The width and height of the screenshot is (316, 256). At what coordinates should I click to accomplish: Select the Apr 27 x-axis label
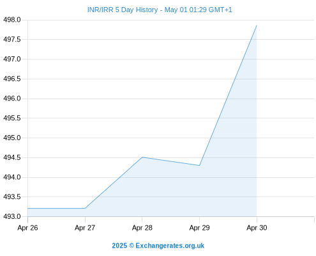point(85,228)
